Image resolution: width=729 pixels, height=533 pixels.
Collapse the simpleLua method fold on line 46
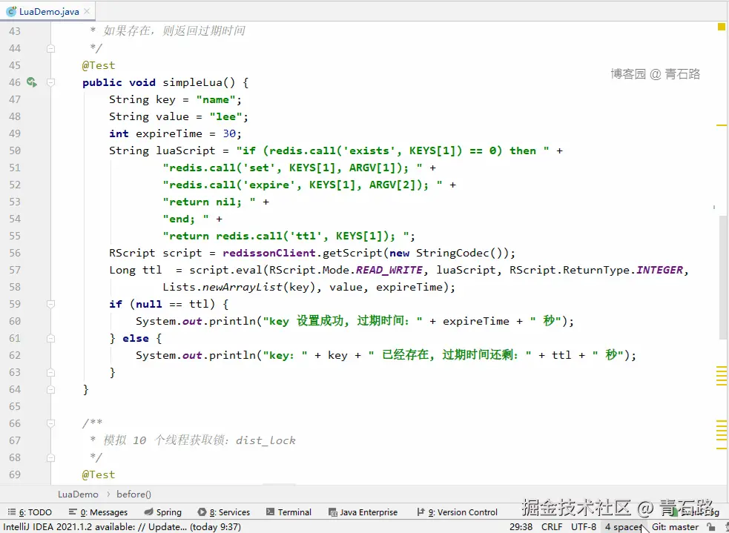(50, 82)
